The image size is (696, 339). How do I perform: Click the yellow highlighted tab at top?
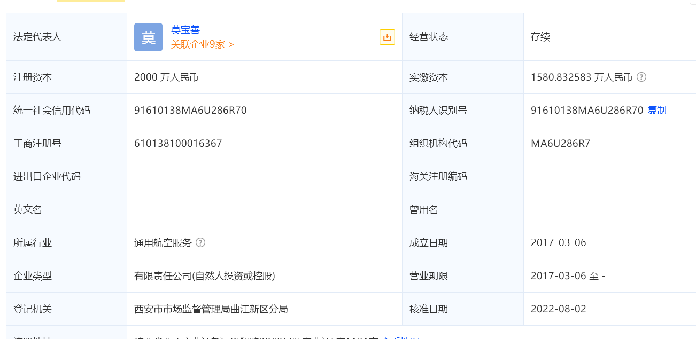click(91, 1)
